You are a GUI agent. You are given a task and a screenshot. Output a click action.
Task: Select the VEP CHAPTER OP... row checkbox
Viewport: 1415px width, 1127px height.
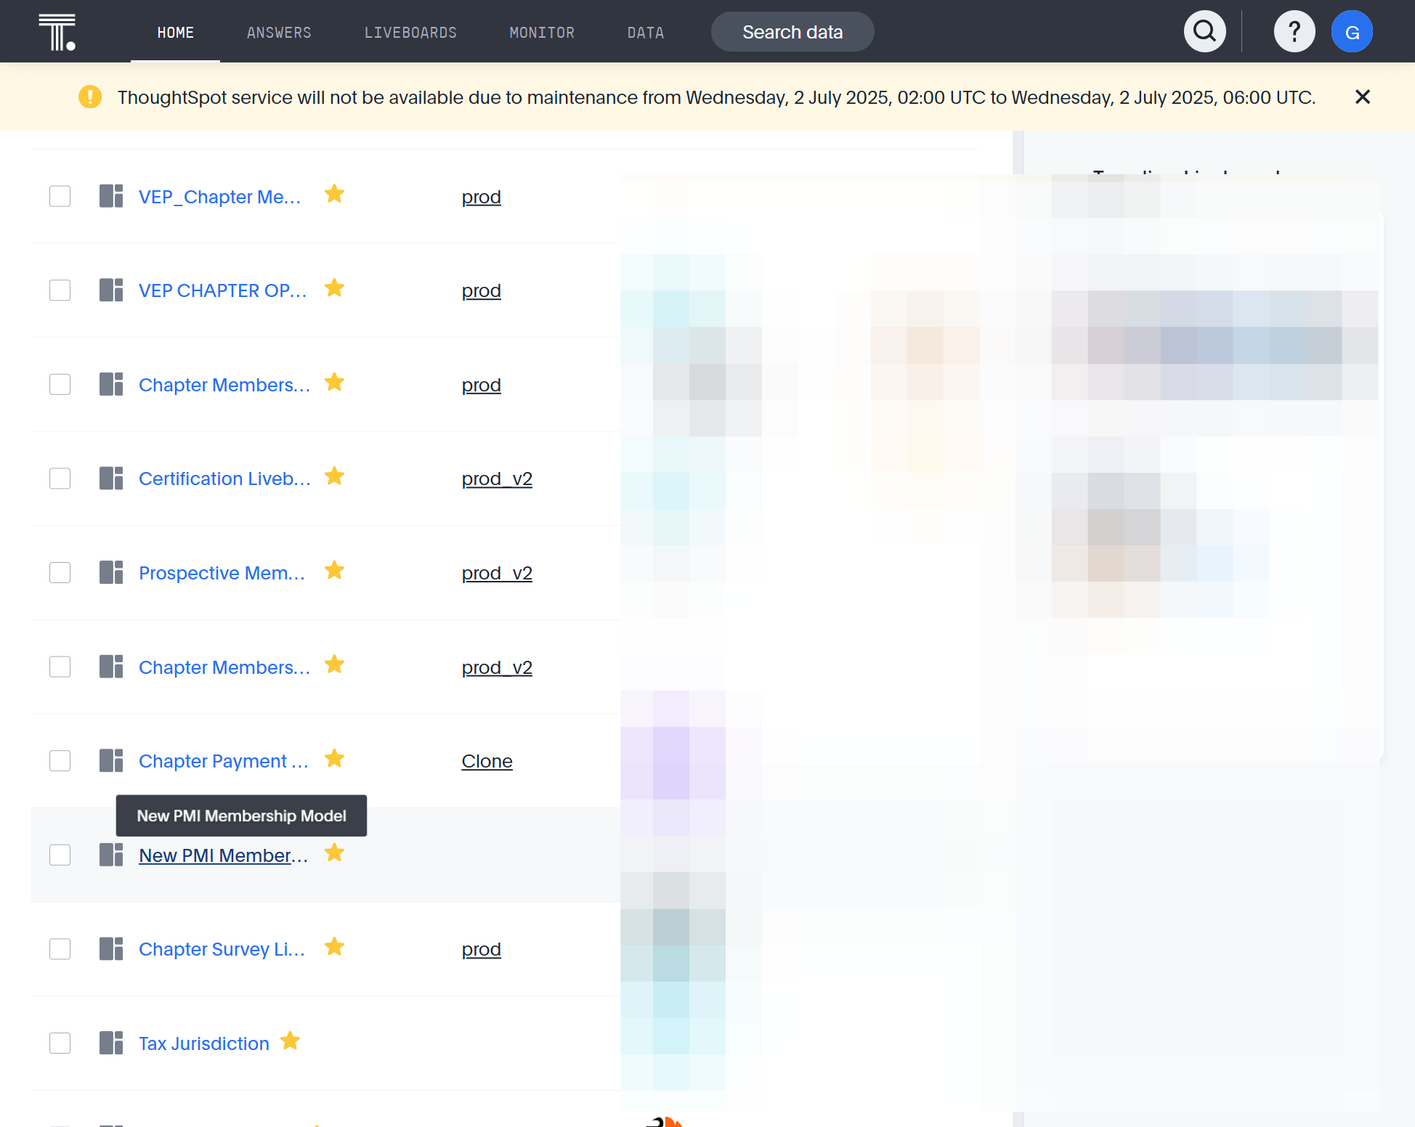pyautogui.click(x=60, y=290)
